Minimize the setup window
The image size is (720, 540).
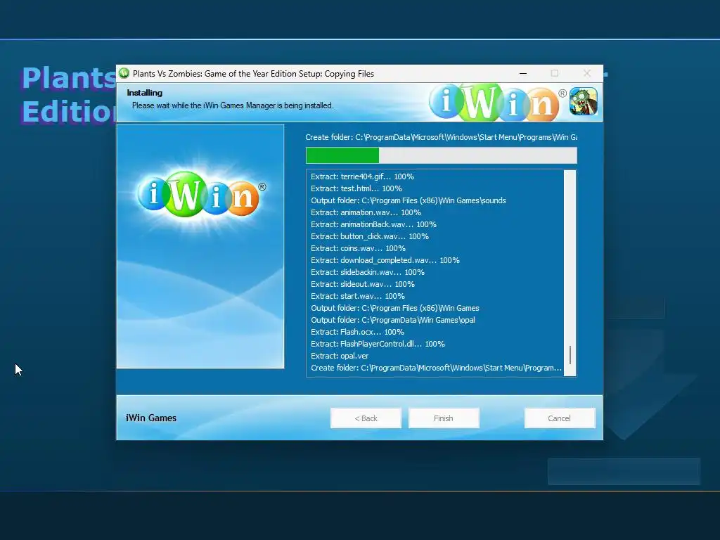523,73
